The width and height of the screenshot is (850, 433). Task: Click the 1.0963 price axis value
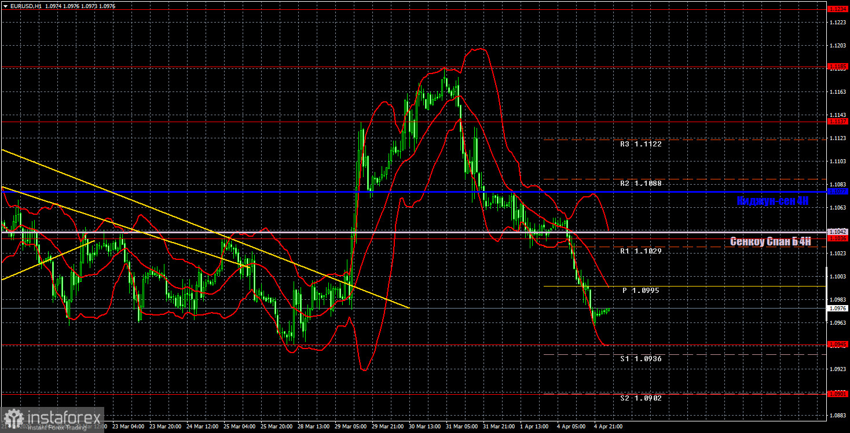click(838, 323)
